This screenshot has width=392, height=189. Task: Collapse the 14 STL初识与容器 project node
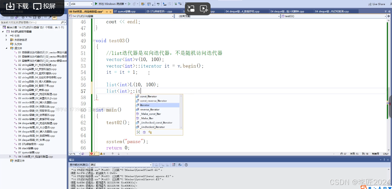[3, 32]
